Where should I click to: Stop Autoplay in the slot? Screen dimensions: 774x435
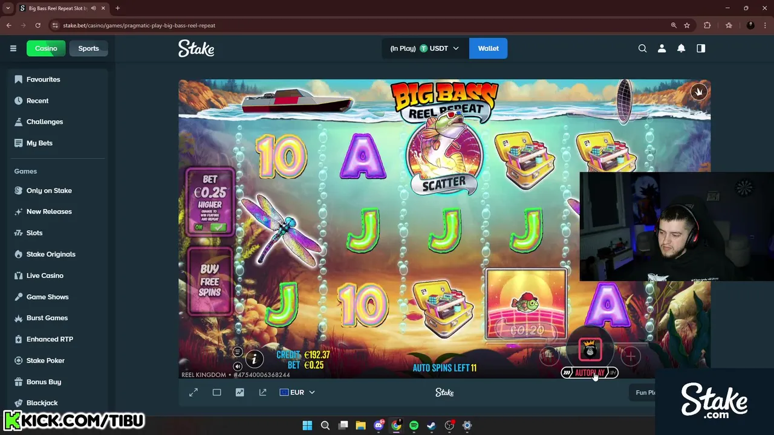pyautogui.click(x=590, y=373)
